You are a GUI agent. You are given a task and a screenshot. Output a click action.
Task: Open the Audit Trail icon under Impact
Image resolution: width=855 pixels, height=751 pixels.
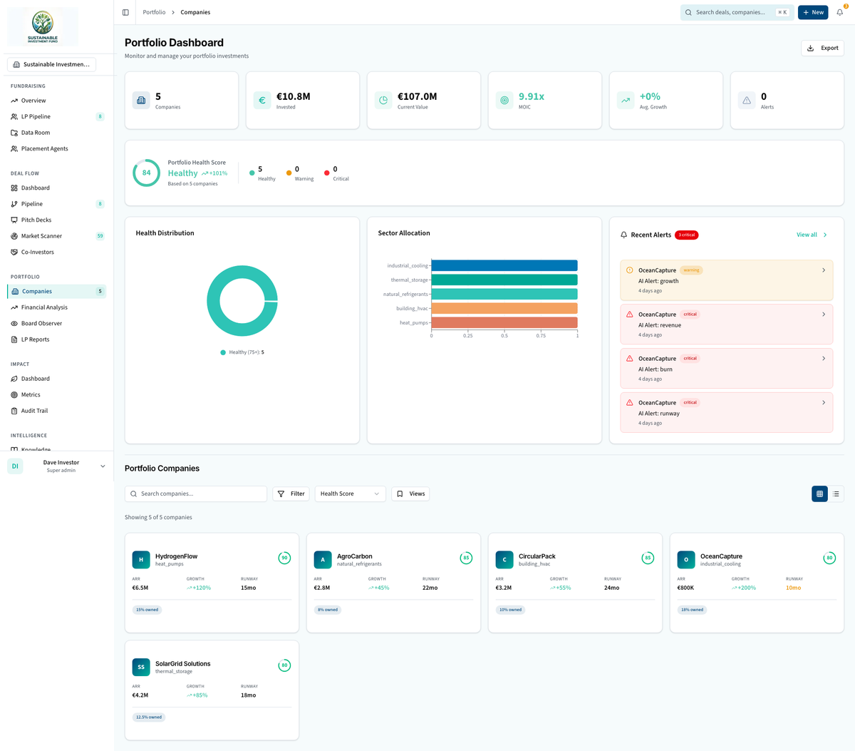coord(13,410)
